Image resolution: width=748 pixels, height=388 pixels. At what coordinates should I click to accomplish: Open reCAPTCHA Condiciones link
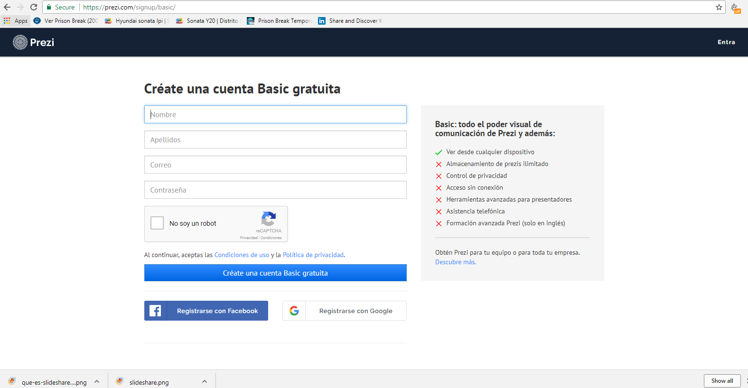click(271, 238)
